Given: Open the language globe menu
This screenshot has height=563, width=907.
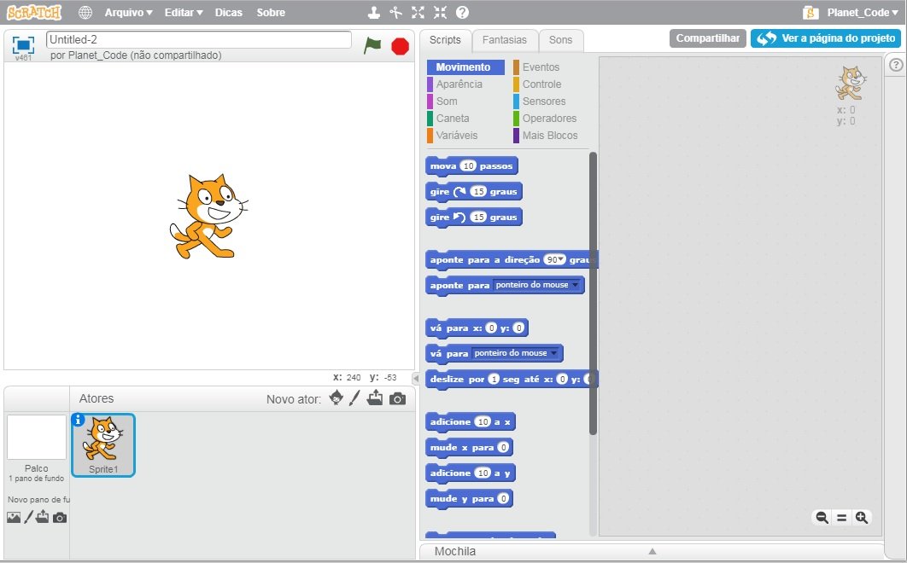Looking at the screenshot, I should (x=85, y=13).
